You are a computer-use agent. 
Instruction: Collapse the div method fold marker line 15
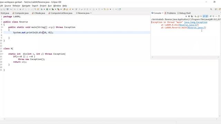click(2, 54)
